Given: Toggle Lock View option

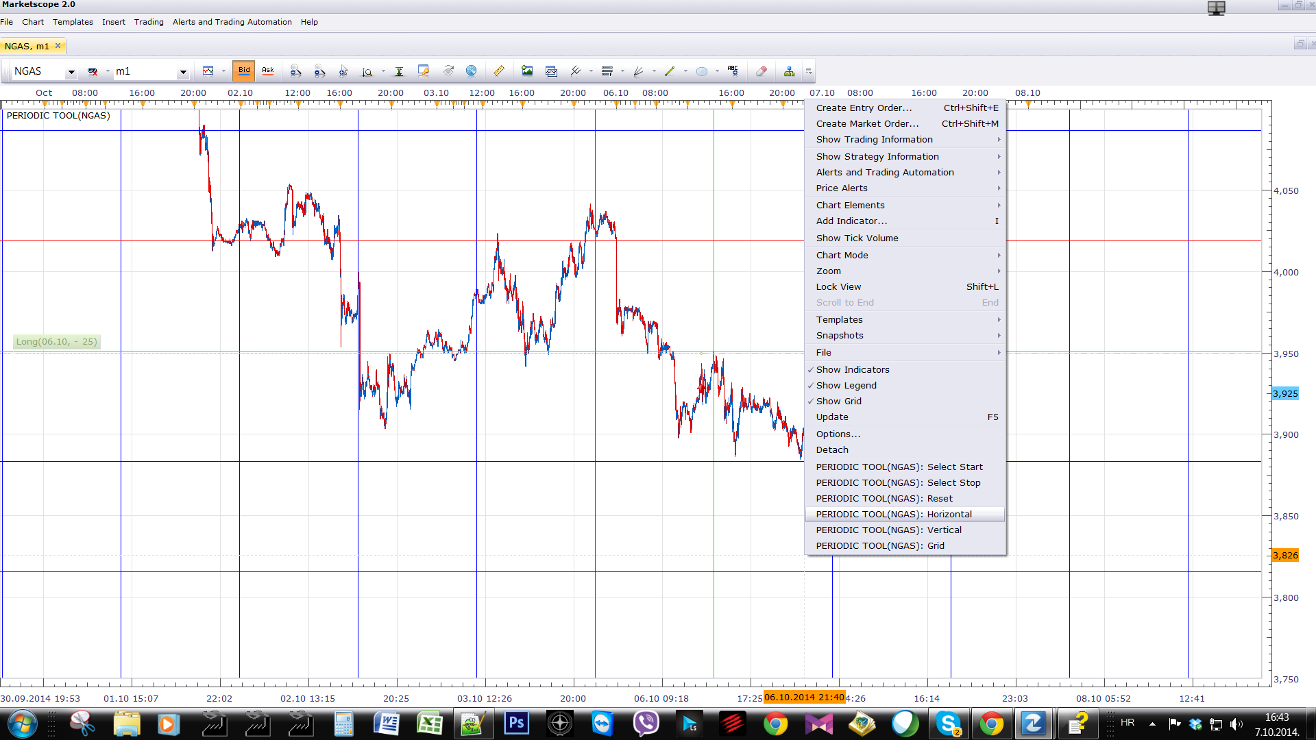Looking at the screenshot, I should (905, 286).
